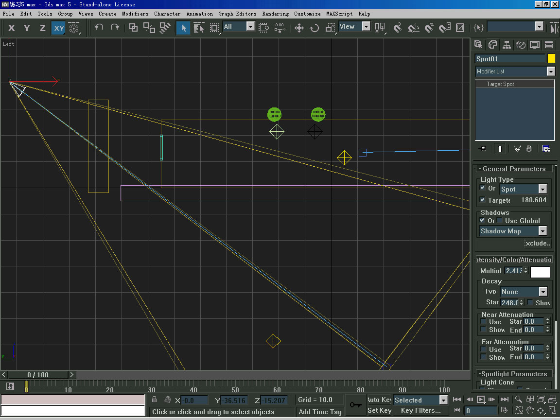Image resolution: width=560 pixels, height=420 pixels.
Task: Toggle Decay Show checkbox
Action: [530, 302]
